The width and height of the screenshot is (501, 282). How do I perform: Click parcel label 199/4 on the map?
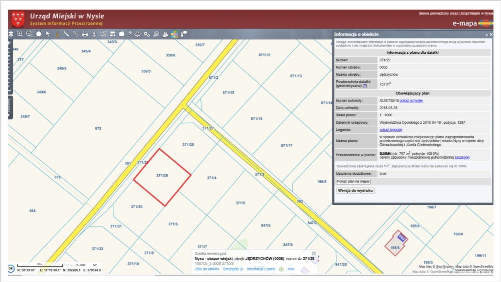tap(458, 234)
